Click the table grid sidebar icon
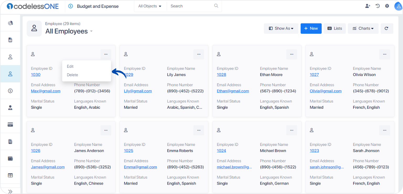 [x=10, y=175]
